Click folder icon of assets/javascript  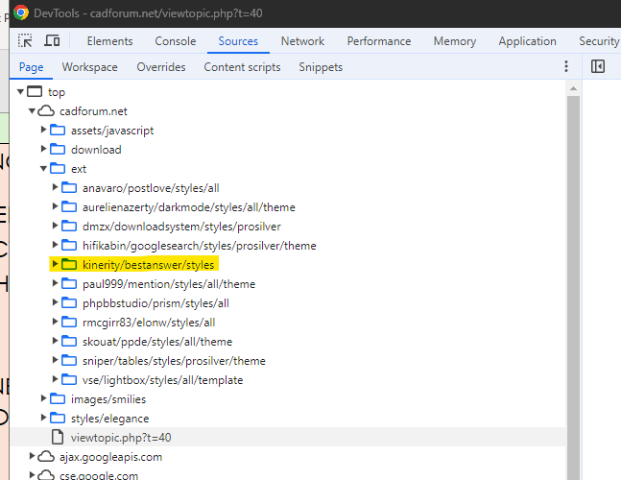tap(58, 131)
